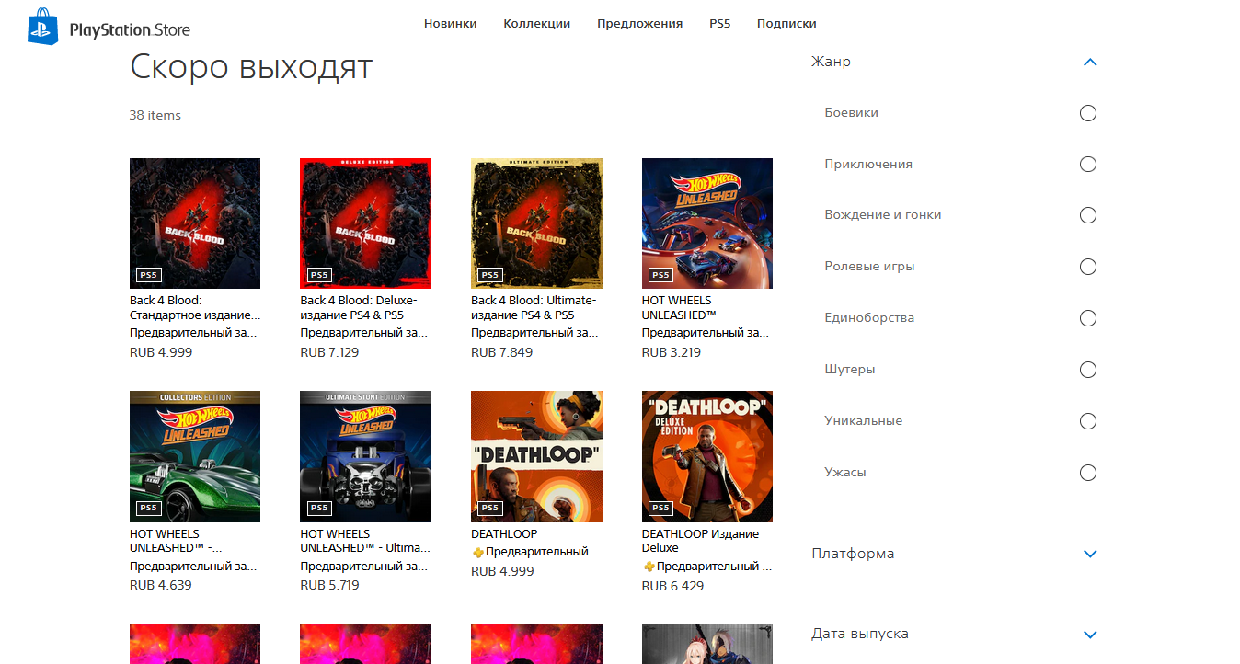Click the PS Plus icon beside DEATHLOOP preorder
Screen dimensions: 1240x664
click(477, 553)
